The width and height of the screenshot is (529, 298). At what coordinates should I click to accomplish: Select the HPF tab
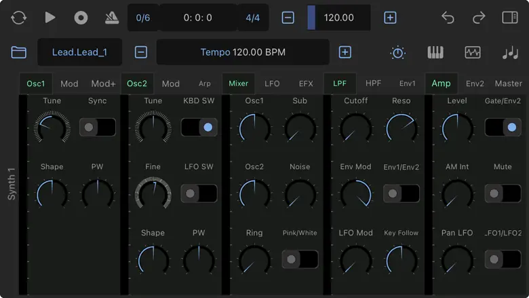click(x=374, y=83)
